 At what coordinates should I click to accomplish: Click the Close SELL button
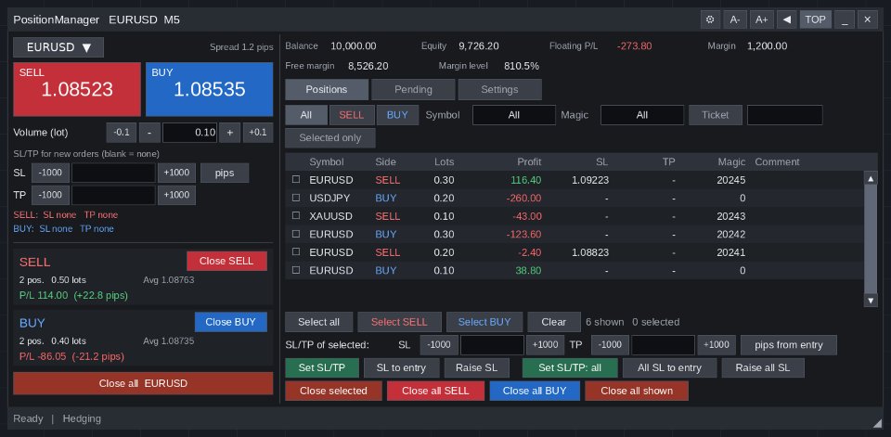[226, 261]
